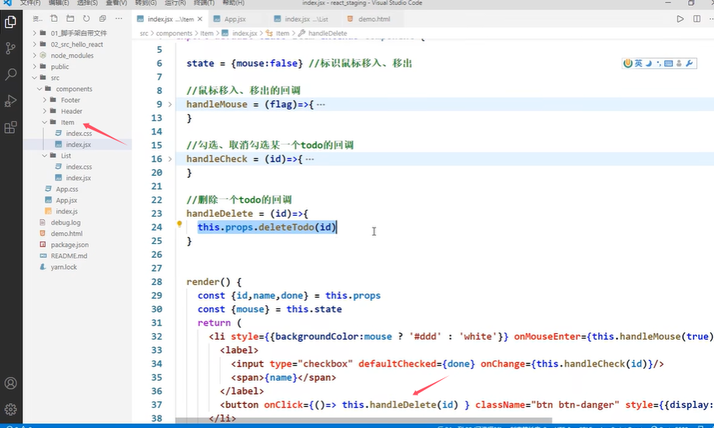Open the Source Control view
Screen dimensions: 714x428
(x=10, y=48)
